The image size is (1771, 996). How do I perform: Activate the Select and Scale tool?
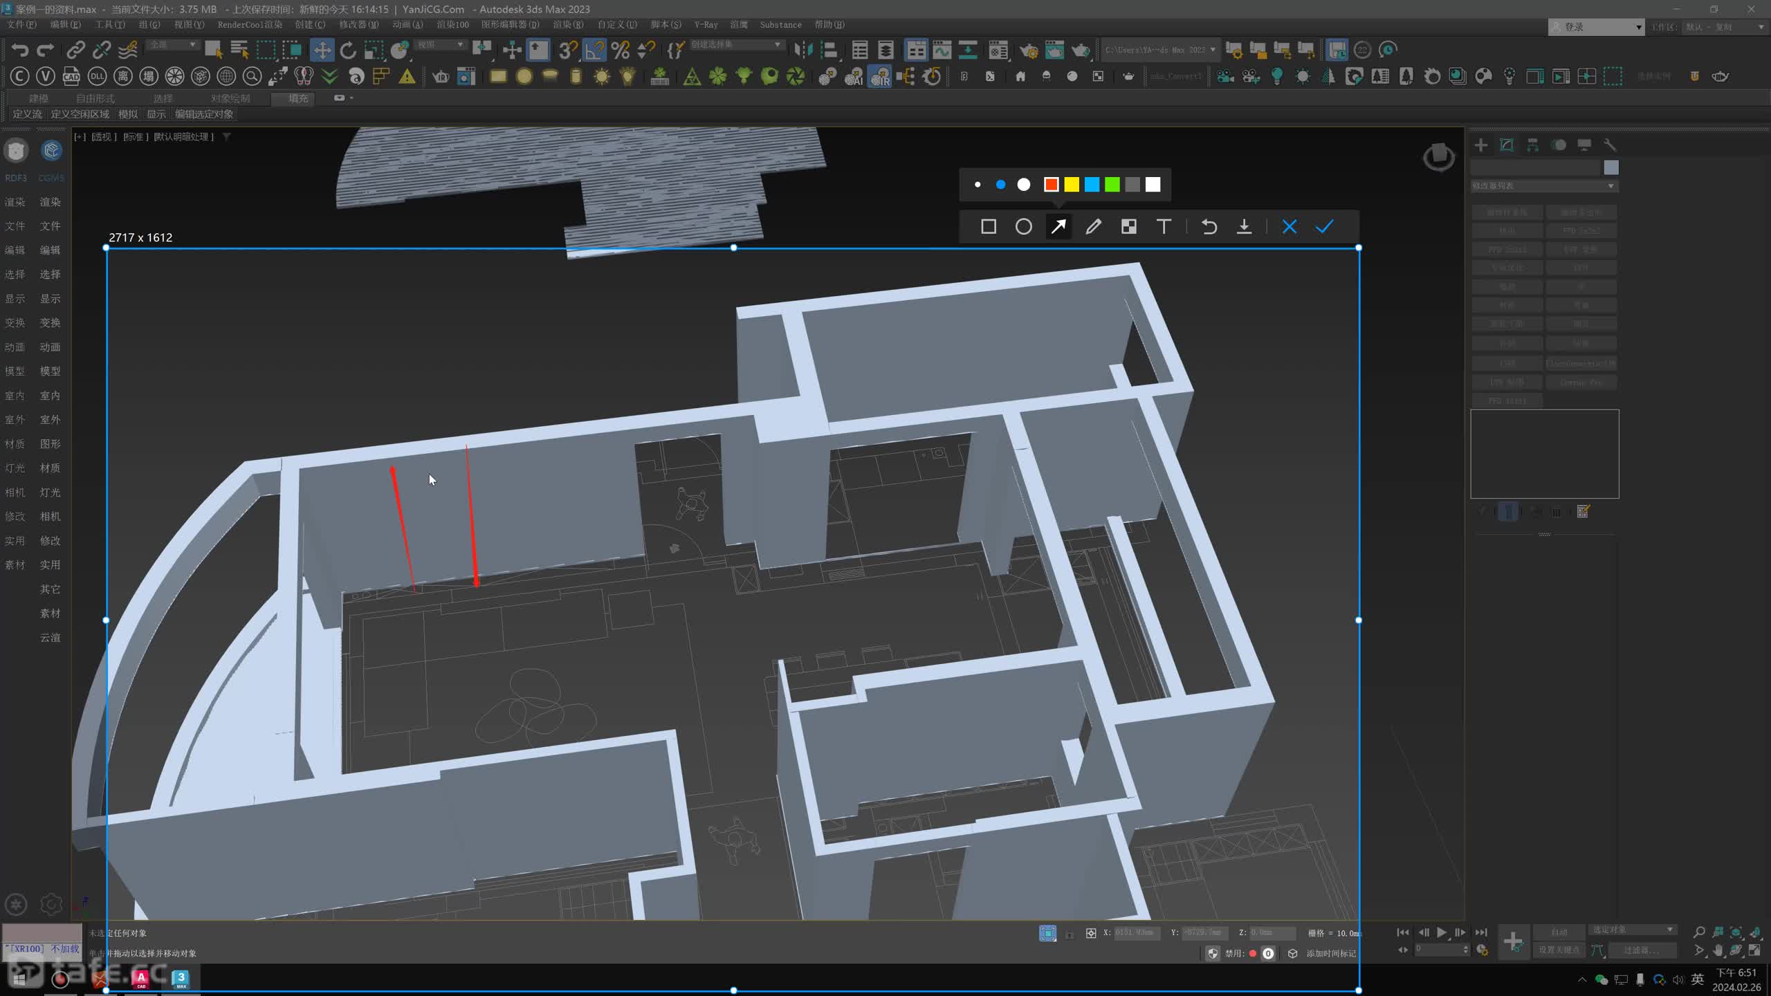[374, 50]
